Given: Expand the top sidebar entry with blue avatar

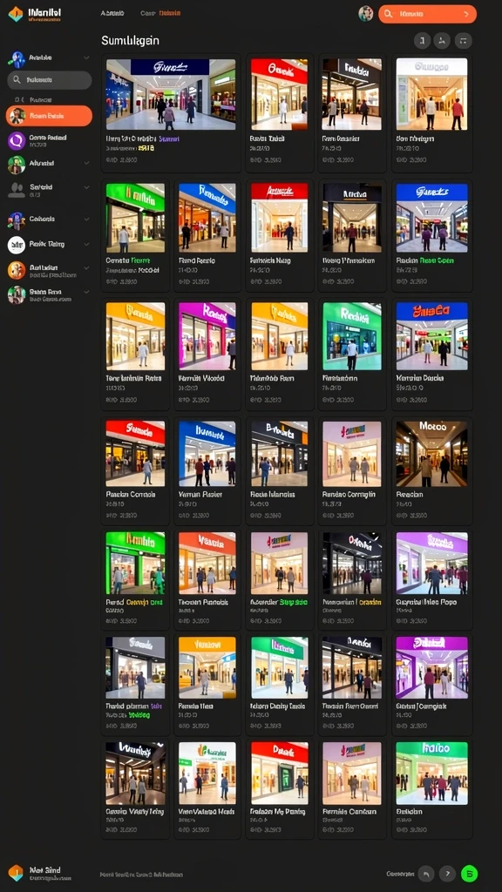Looking at the screenshot, I should click(86, 57).
